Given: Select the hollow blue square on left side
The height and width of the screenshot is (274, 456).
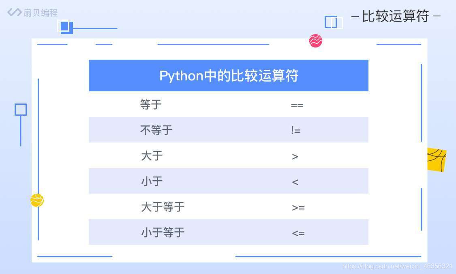Looking at the screenshot, I should 21,110.
